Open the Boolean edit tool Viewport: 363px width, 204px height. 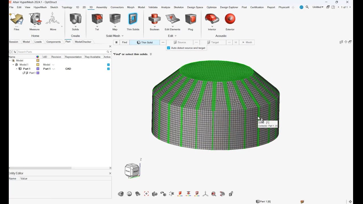pyautogui.click(x=155, y=19)
